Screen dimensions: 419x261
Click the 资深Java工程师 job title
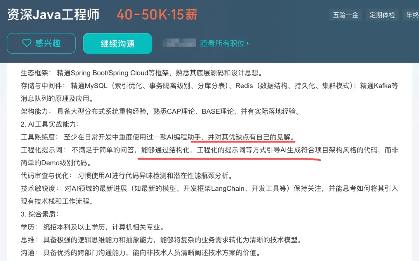53,14
